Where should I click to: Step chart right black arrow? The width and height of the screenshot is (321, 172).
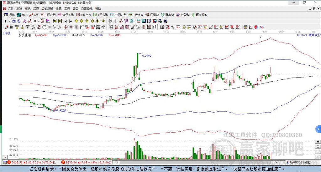(x=71, y=21)
